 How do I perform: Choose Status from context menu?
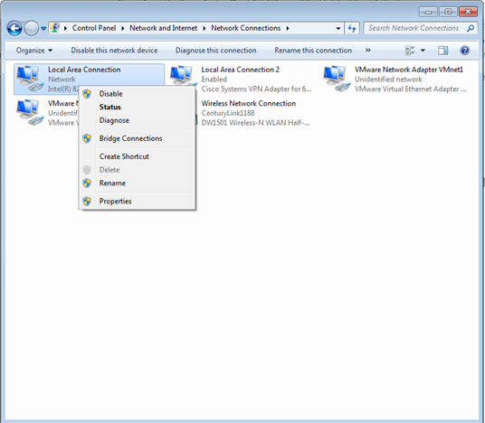138,107
